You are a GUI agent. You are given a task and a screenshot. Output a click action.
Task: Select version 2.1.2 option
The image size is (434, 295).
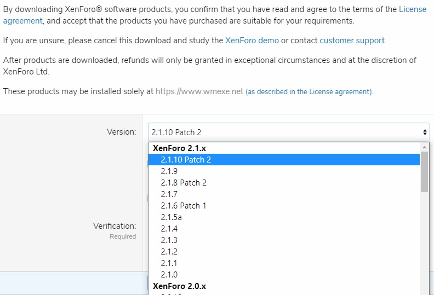(x=284, y=252)
